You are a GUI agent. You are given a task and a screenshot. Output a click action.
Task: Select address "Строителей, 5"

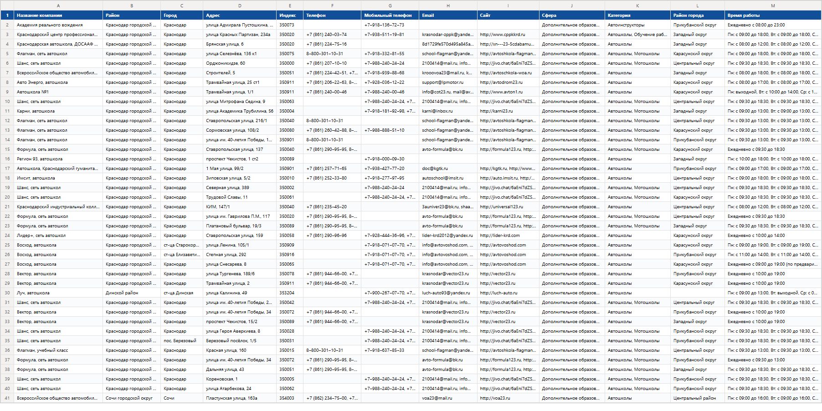[x=240, y=72]
